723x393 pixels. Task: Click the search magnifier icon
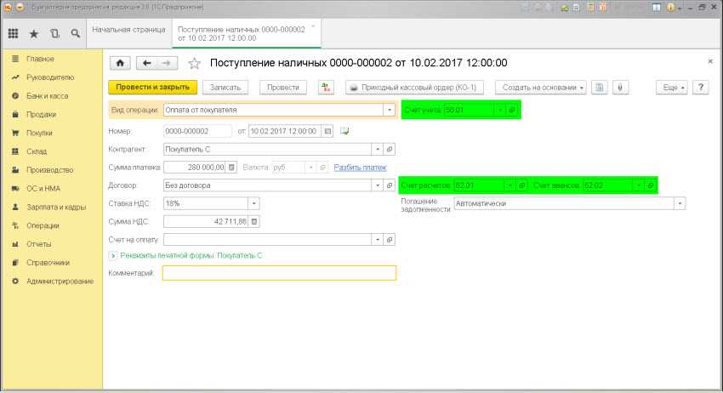click(76, 34)
